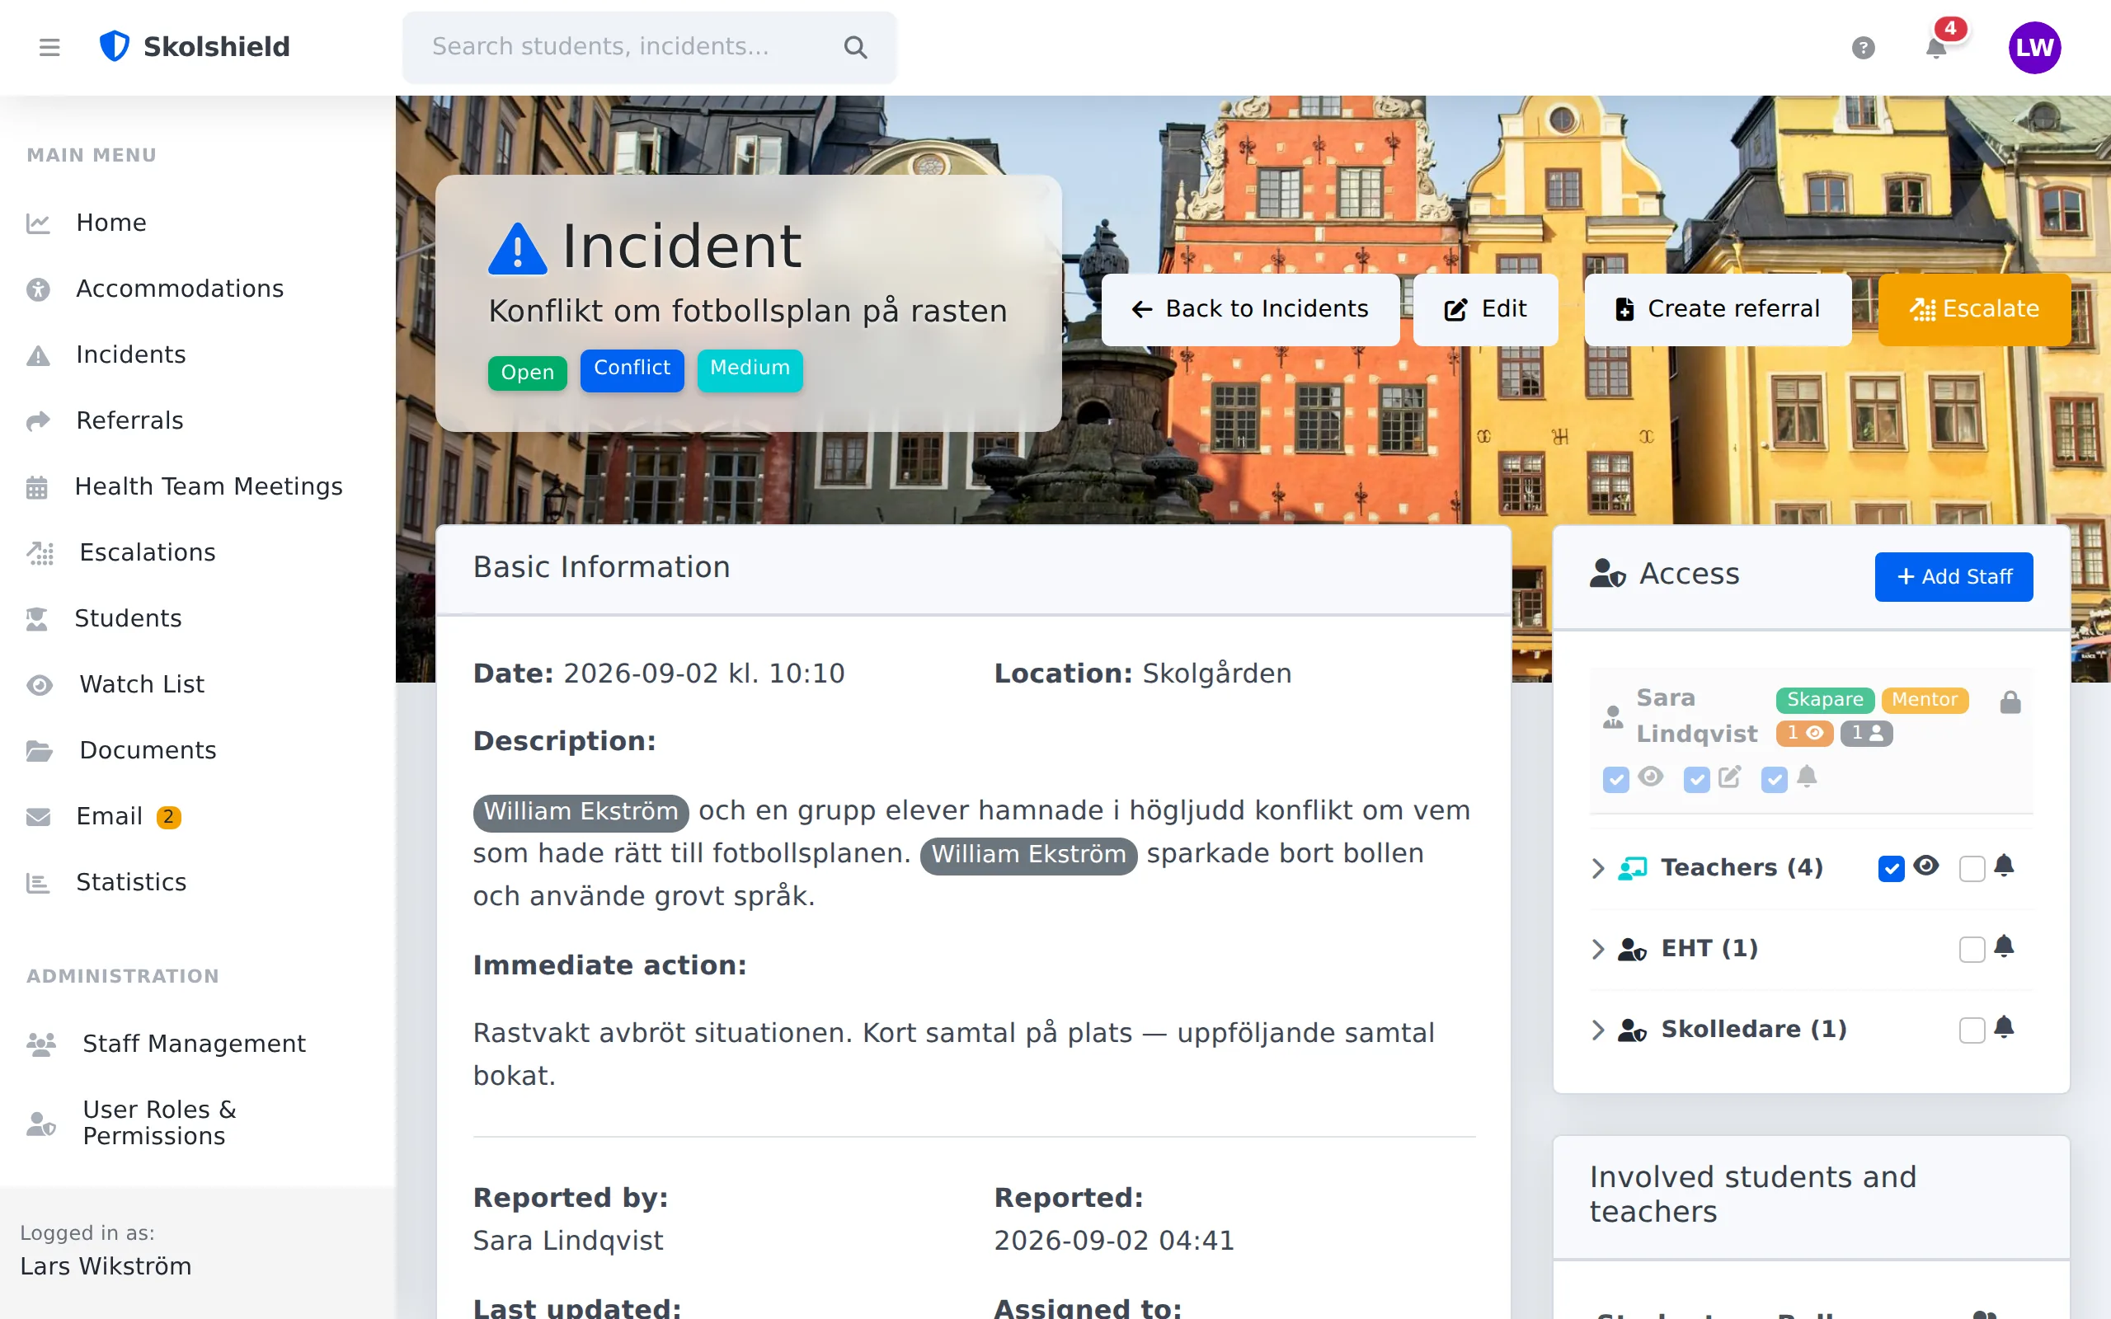Image resolution: width=2111 pixels, height=1319 pixels.
Task: Expand the Skolledare (1) group chevron
Action: pyautogui.click(x=1597, y=1030)
